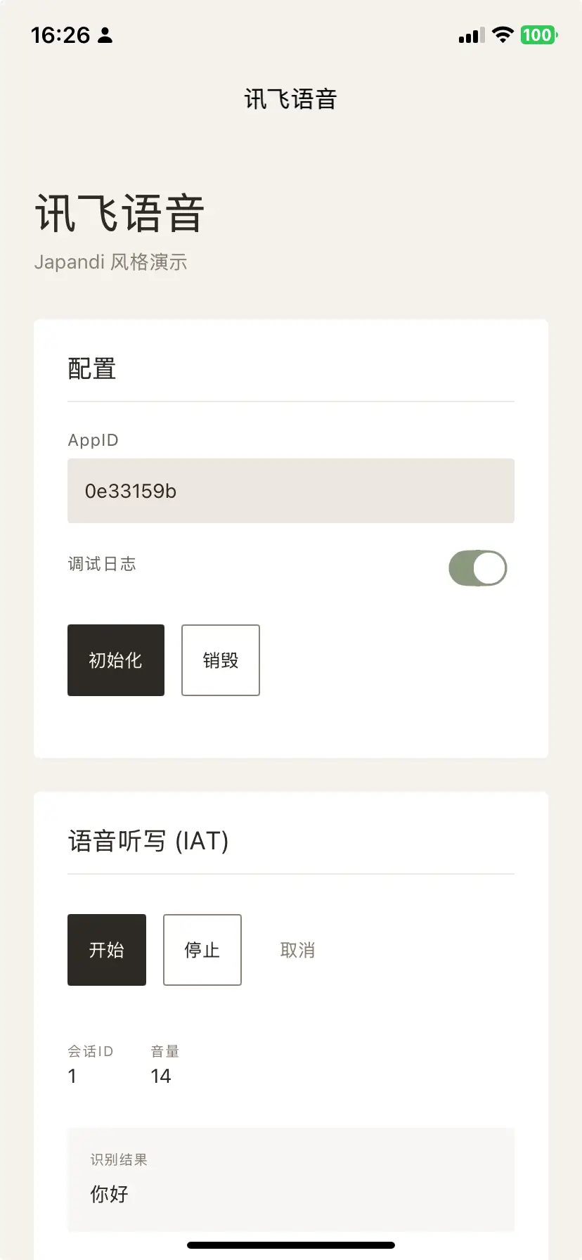Tap the 识别结果 result box
This screenshot has height=1260, width=582.
tap(291, 1179)
